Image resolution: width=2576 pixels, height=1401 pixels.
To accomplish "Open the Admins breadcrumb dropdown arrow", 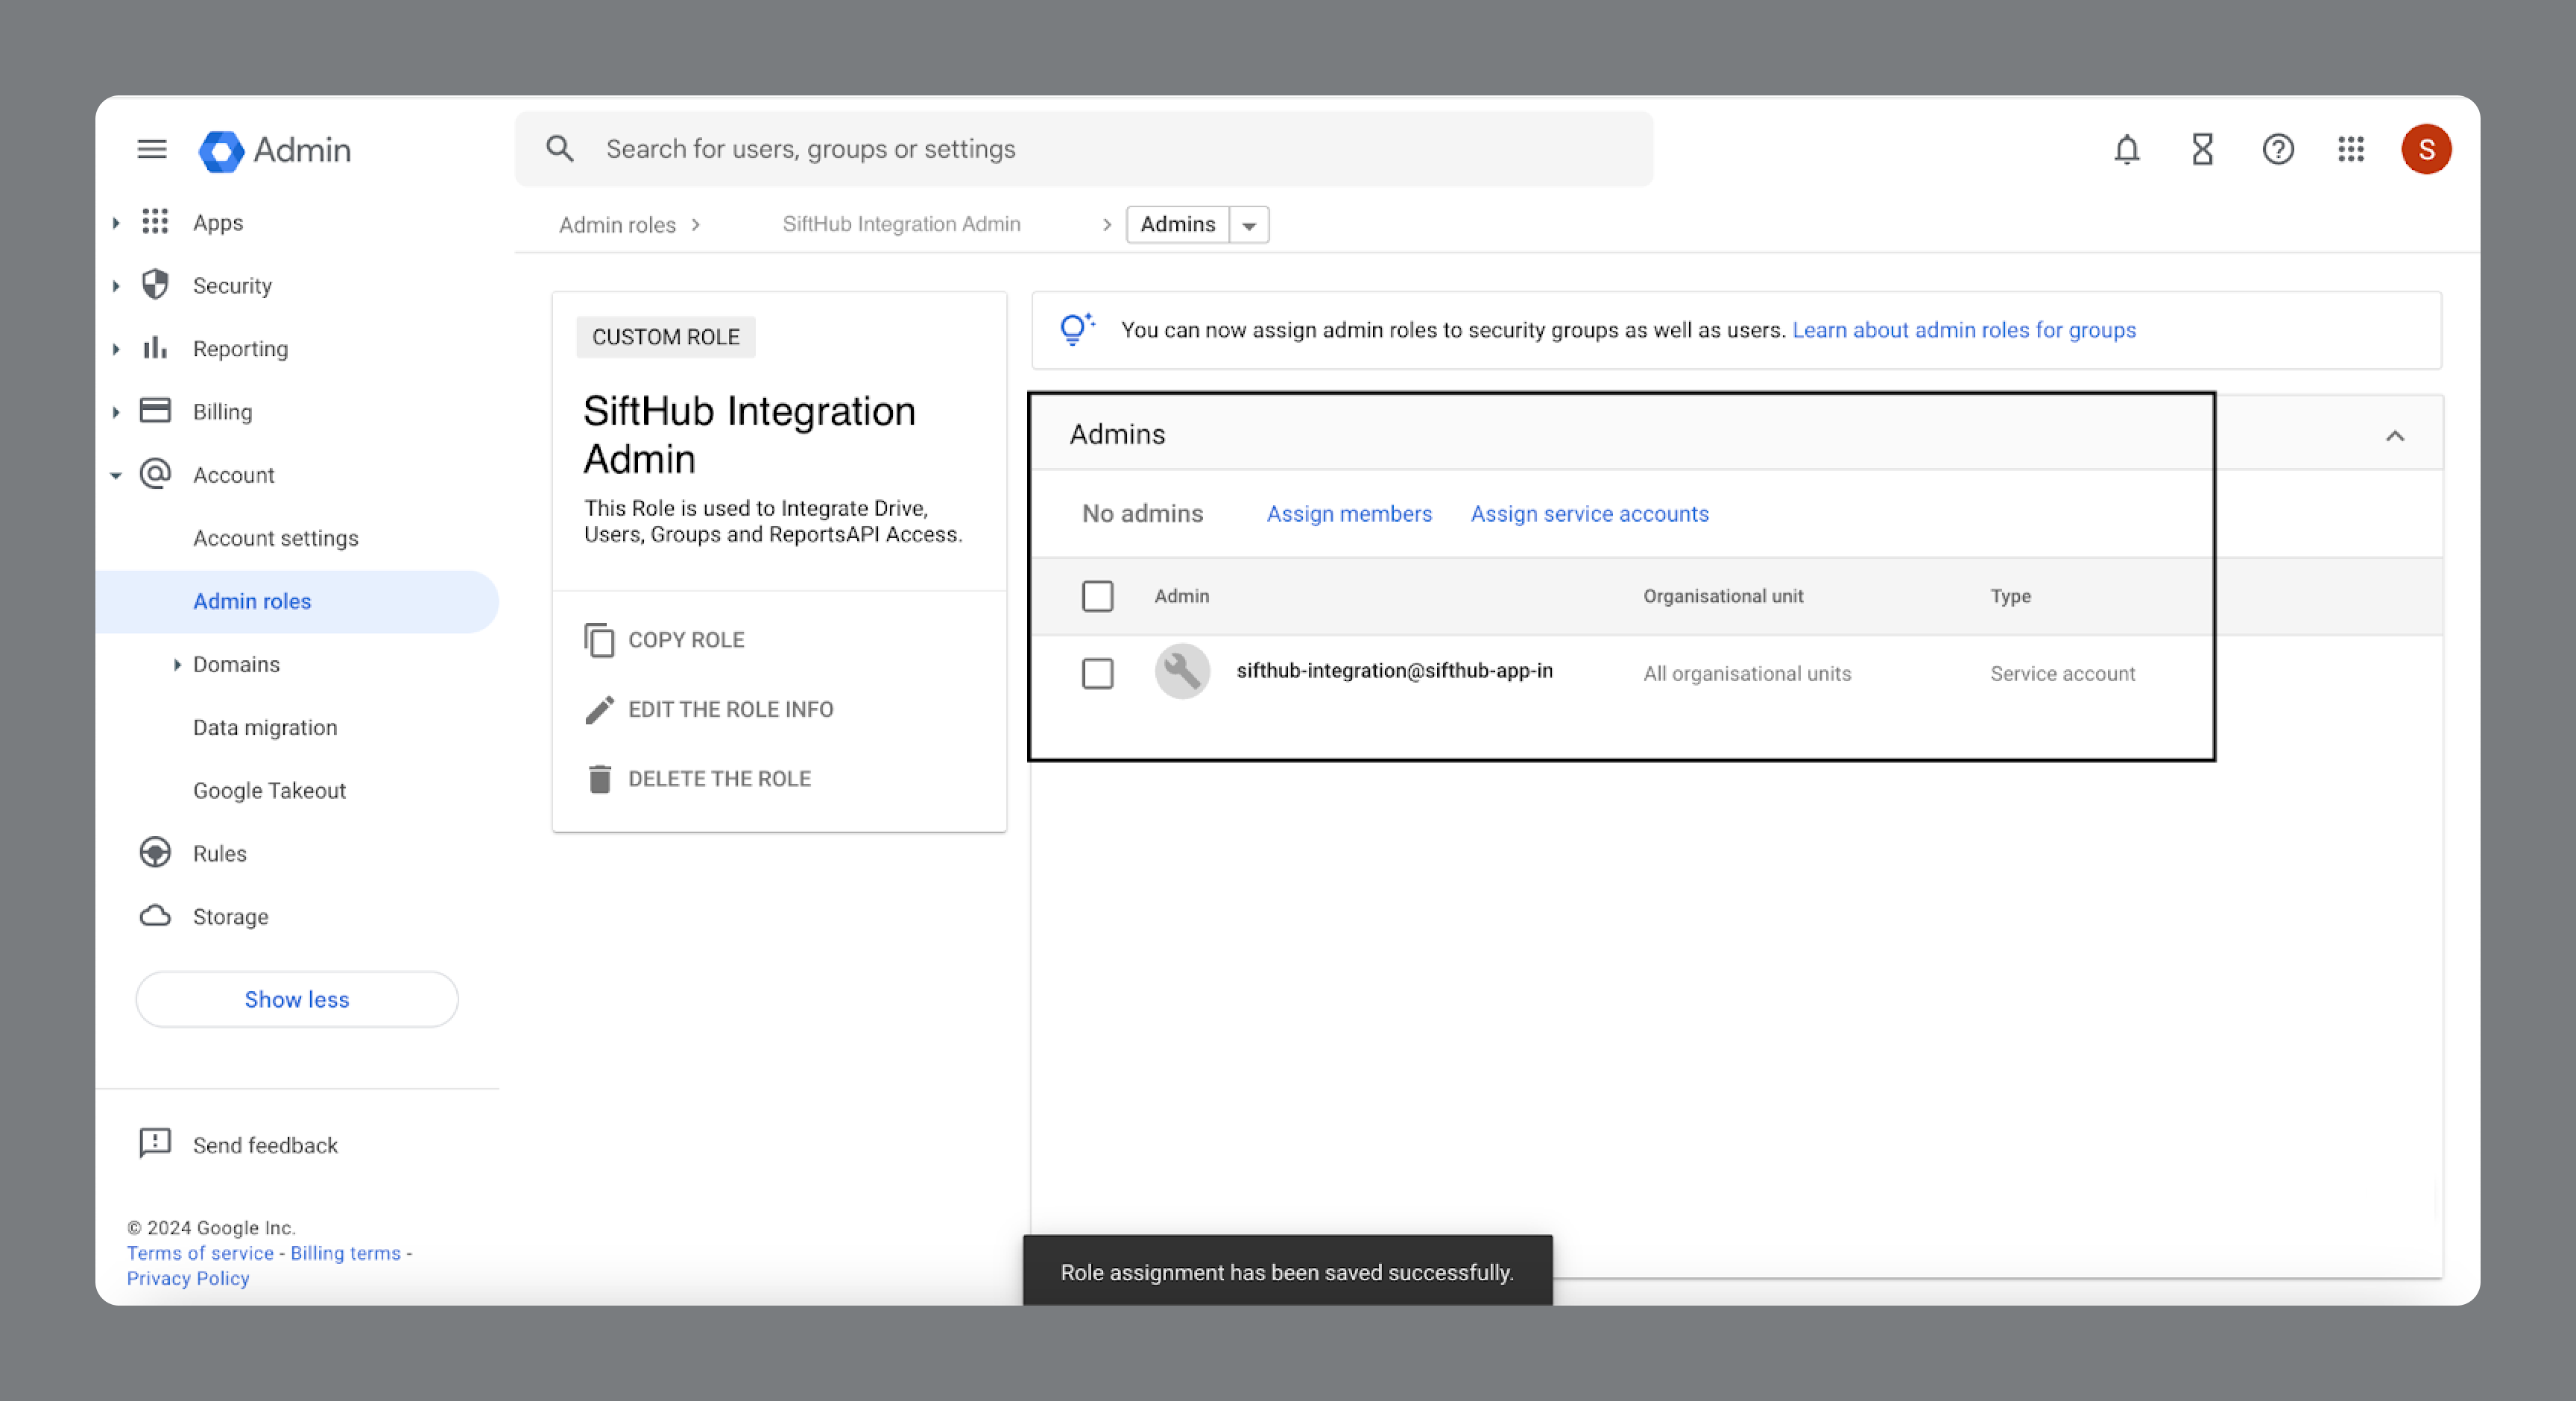I will pos(1248,226).
